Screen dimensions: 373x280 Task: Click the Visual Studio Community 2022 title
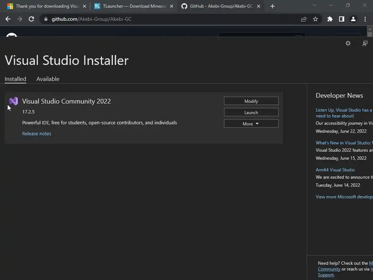pyautogui.click(x=66, y=101)
